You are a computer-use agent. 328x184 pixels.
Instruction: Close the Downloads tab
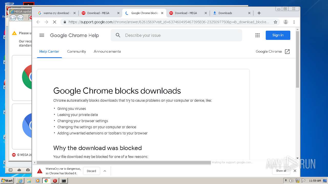coord(249,13)
